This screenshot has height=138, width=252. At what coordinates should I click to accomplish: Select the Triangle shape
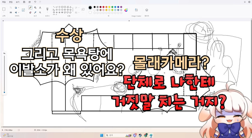click(x=70, y=7)
